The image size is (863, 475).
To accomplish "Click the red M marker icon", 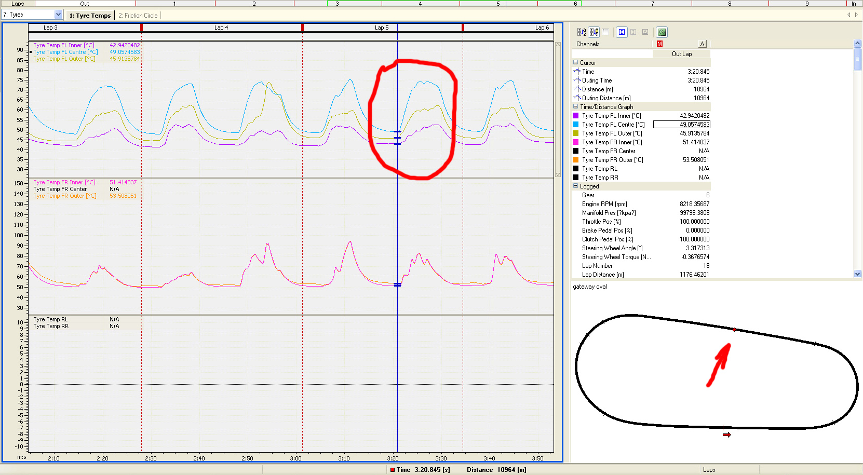I will (x=659, y=44).
